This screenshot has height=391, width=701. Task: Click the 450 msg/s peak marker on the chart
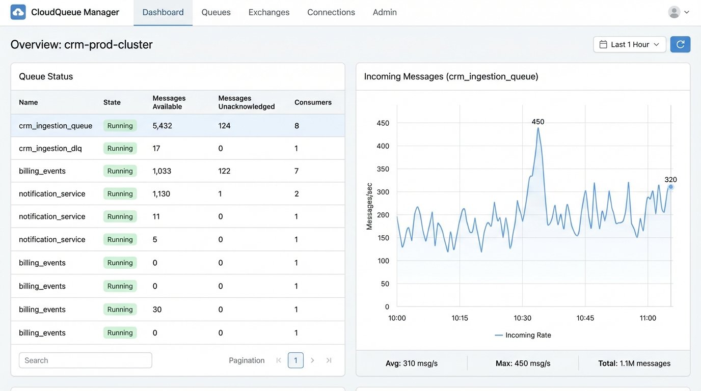pyautogui.click(x=538, y=129)
